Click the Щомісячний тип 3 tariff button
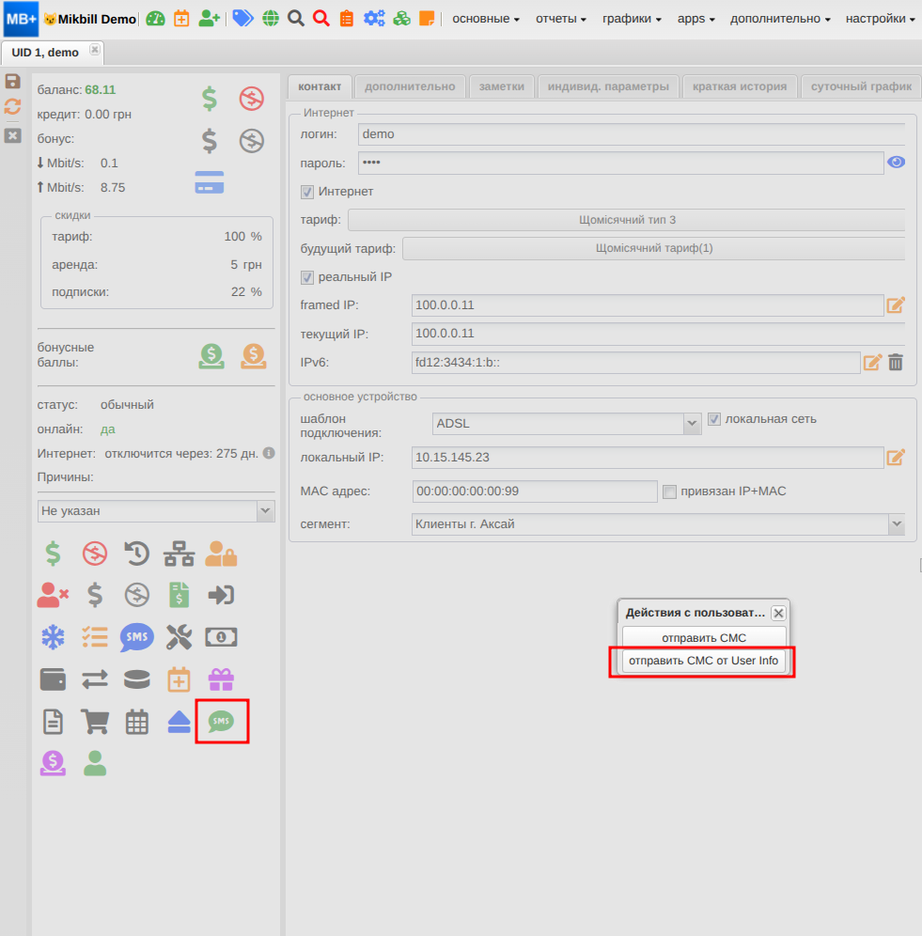This screenshot has width=922, height=936. (627, 220)
